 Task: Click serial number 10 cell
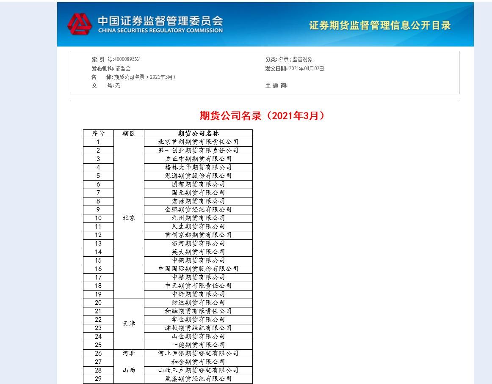pos(98,218)
